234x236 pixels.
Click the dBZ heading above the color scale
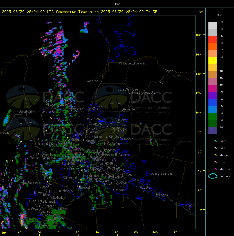tap(219, 15)
